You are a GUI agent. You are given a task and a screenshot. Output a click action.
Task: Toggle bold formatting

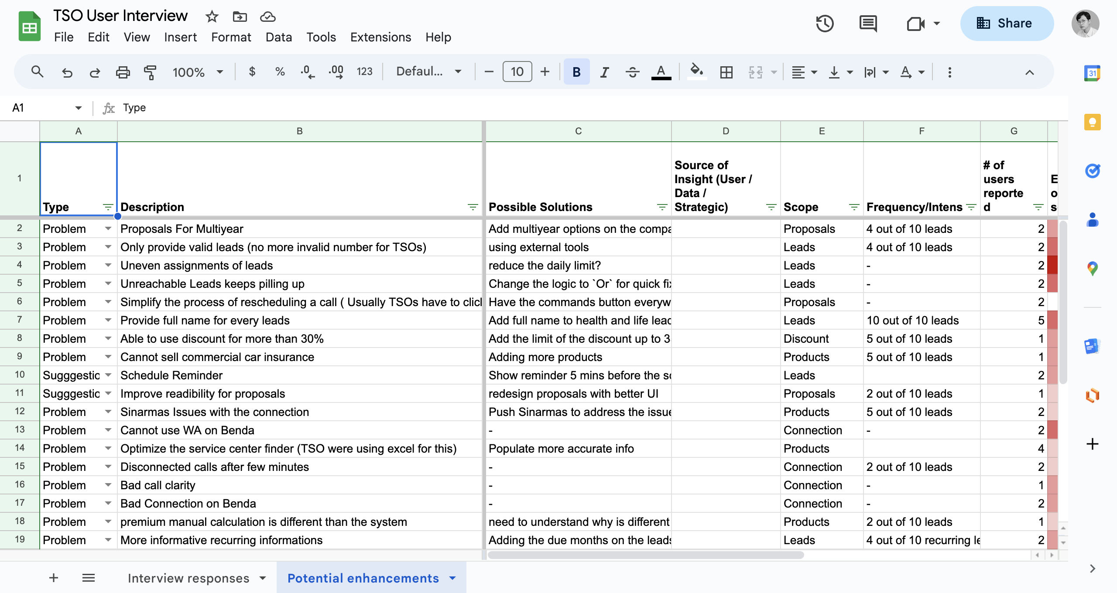pyautogui.click(x=576, y=72)
